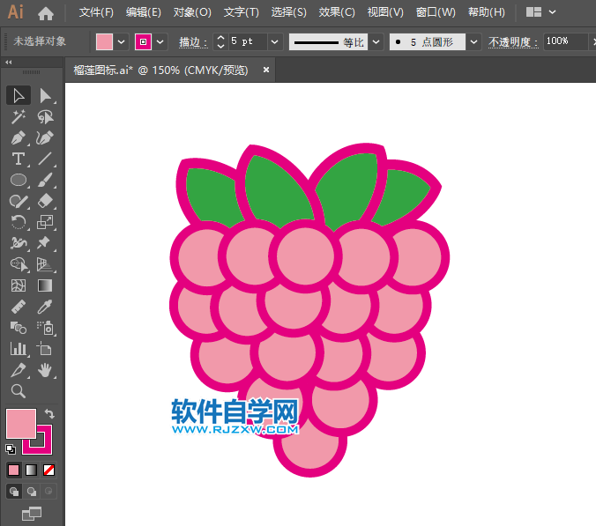This screenshot has width=596, height=526.
Task: Select the Puppet Warp pin tool
Action: pos(45,242)
